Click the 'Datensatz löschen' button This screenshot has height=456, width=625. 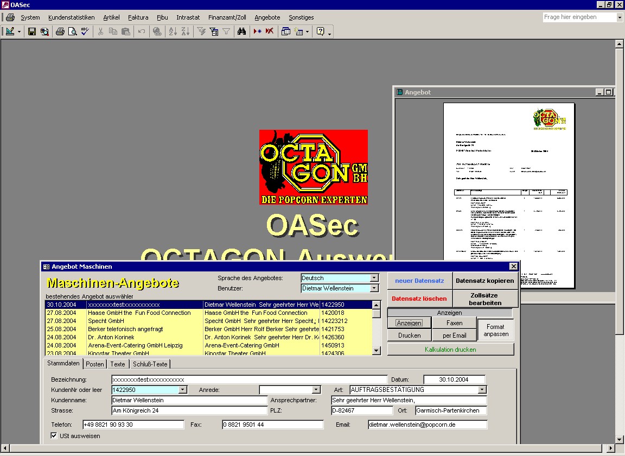(x=419, y=299)
